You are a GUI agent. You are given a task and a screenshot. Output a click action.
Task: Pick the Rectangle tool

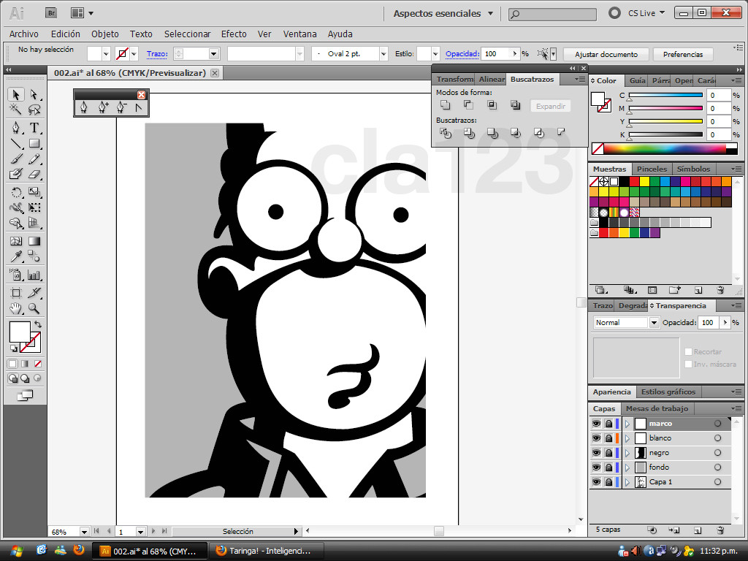(x=34, y=143)
